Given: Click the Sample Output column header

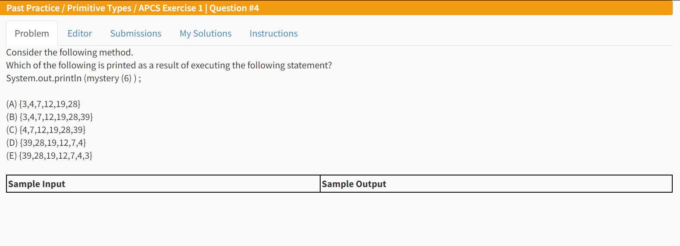Looking at the screenshot, I should coord(354,184).
